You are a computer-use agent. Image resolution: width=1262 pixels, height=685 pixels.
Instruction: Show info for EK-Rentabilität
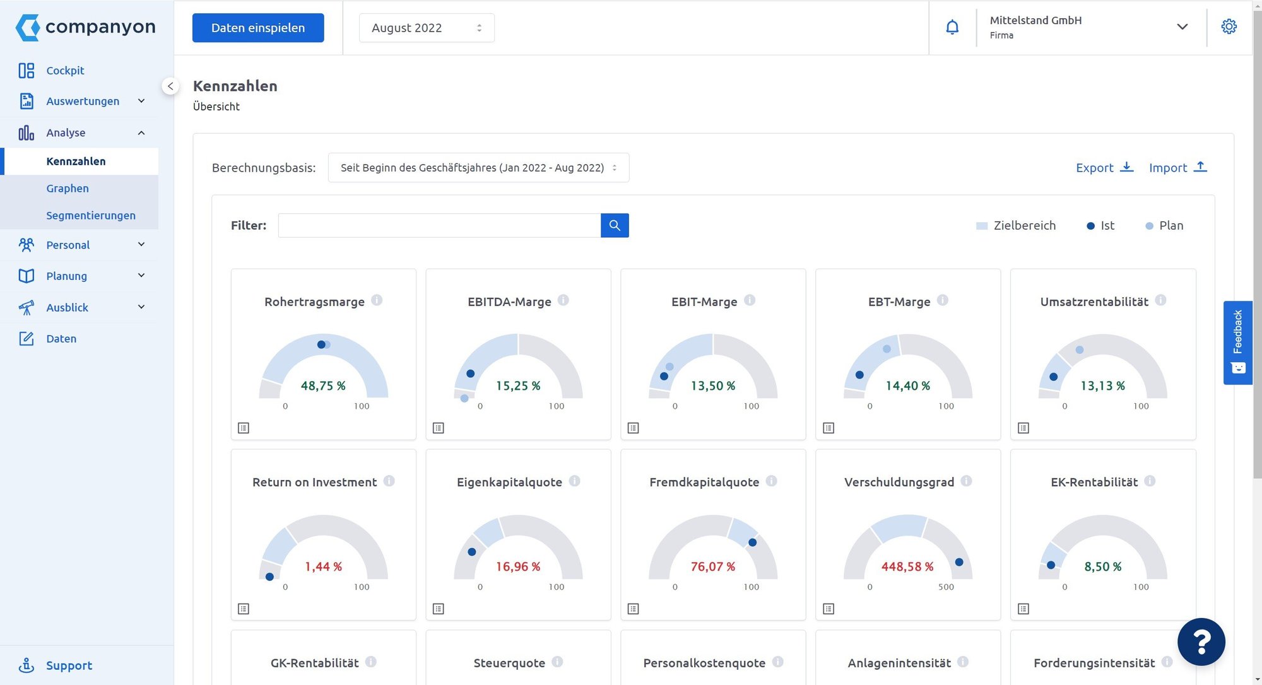[1150, 481]
